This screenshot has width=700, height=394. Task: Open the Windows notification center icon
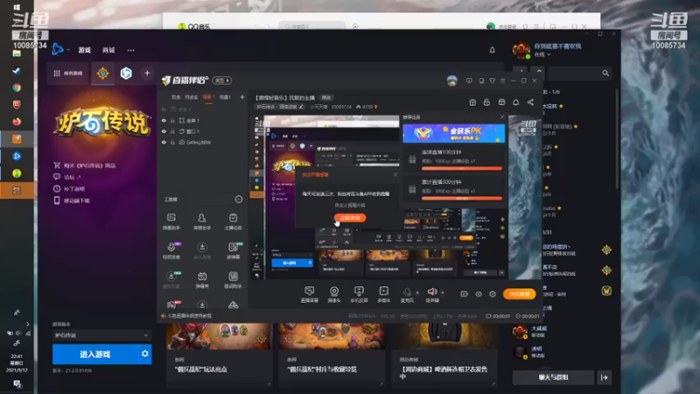pos(17,383)
